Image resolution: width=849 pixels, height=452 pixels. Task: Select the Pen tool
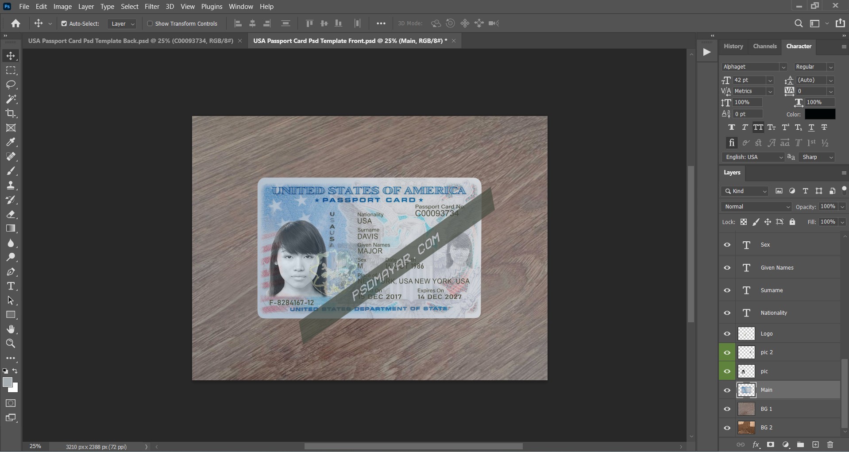[x=11, y=272]
